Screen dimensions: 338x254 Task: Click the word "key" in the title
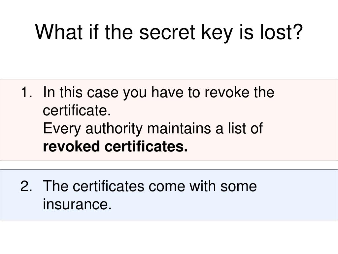(x=217, y=33)
